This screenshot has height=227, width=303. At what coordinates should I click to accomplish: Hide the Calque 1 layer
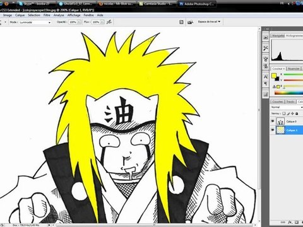(x=273, y=131)
